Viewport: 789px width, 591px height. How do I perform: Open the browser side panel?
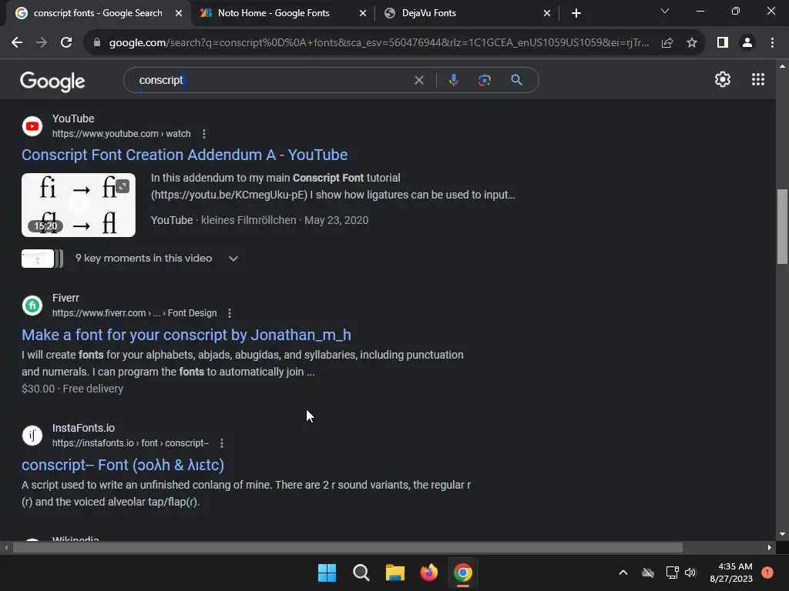pyautogui.click(x=723, y=43)
